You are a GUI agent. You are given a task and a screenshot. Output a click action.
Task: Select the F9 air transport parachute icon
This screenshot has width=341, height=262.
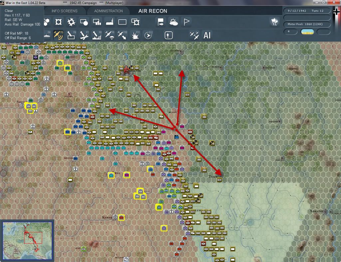click(x=110, y=35)
